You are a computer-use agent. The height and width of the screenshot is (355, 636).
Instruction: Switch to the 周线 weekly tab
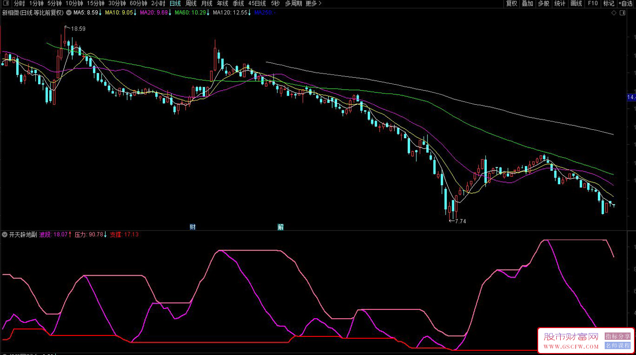pos(191,3)
